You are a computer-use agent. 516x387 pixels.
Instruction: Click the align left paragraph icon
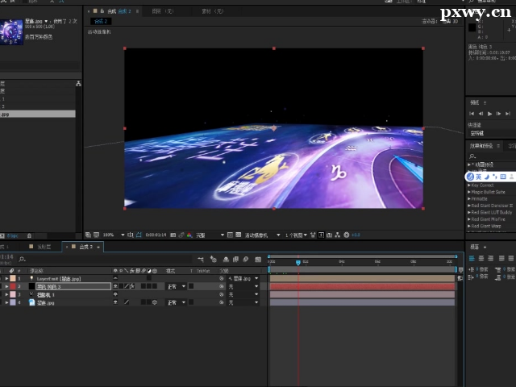(x=472, y=258)
